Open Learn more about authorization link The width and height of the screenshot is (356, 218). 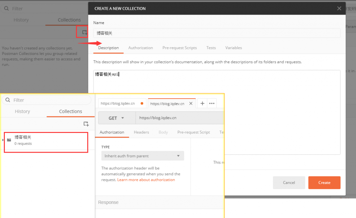(146, 180)
